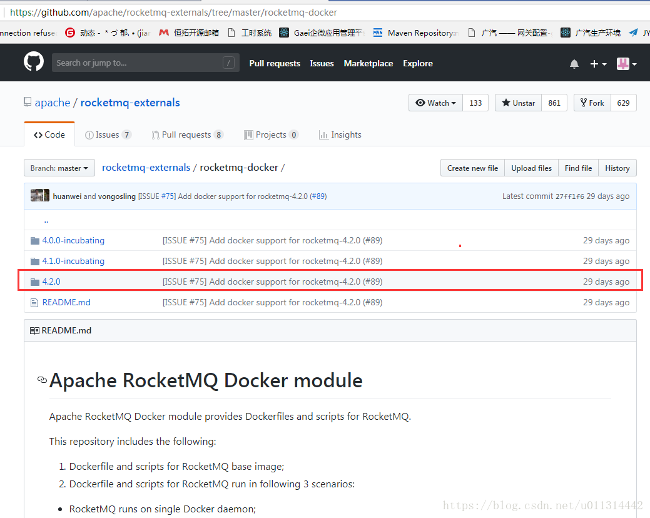Open the watchers count 133
Screen dimensions: 650x518
475,103
